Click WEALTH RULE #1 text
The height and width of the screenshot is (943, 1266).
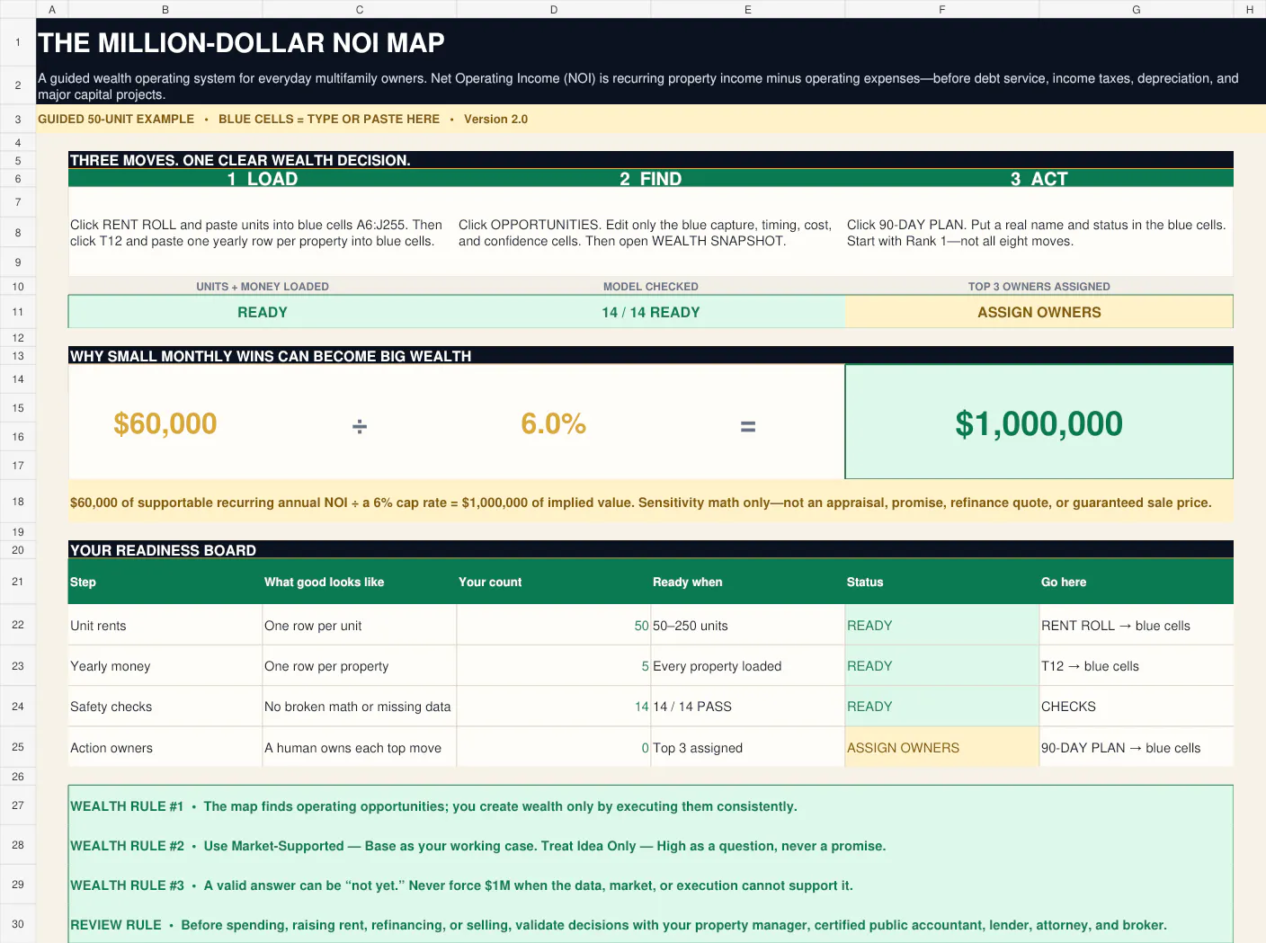[433, 806]
